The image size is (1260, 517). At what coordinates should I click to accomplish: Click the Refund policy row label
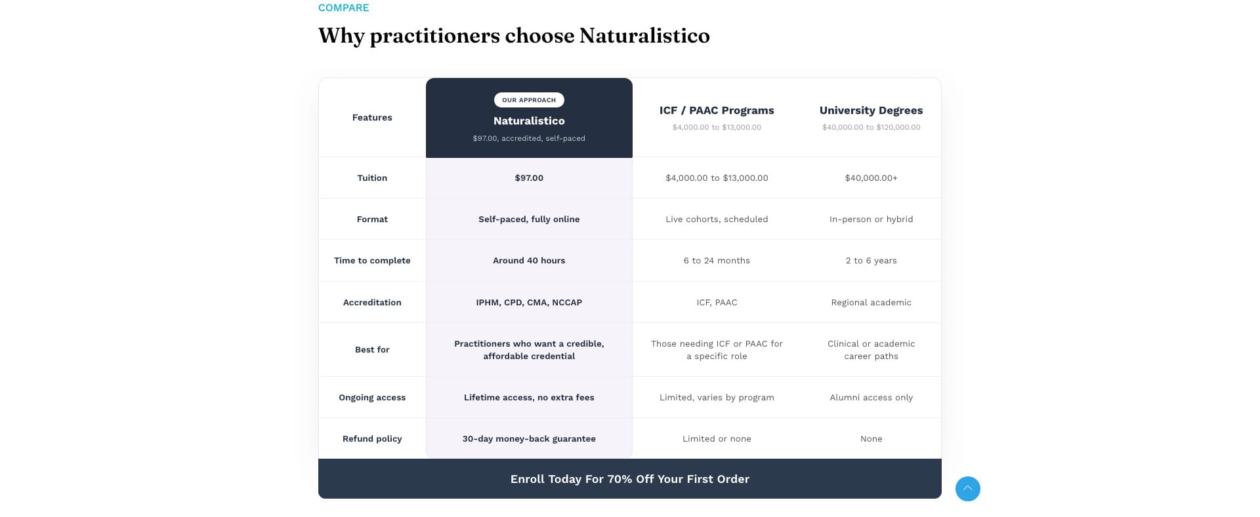click(372, 439)
